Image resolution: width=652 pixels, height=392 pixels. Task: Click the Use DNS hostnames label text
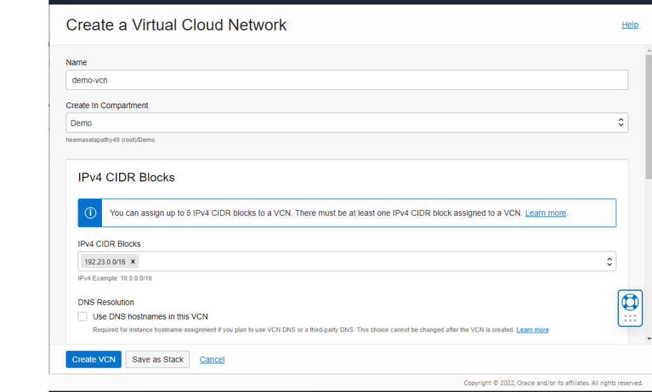pyautogui.click(x=150, y=316)
